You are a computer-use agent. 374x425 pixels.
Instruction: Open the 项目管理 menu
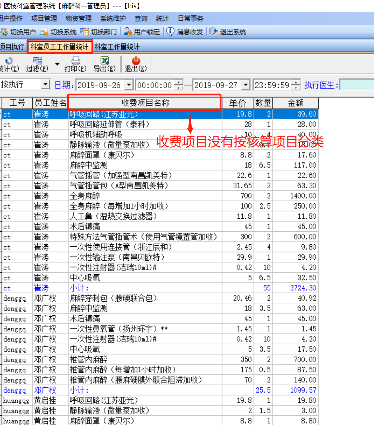(44, 18)
